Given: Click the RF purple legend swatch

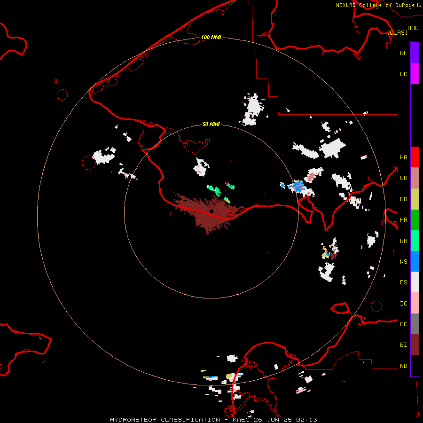Looking at the screenshot, I should click(x=415, y=52).
